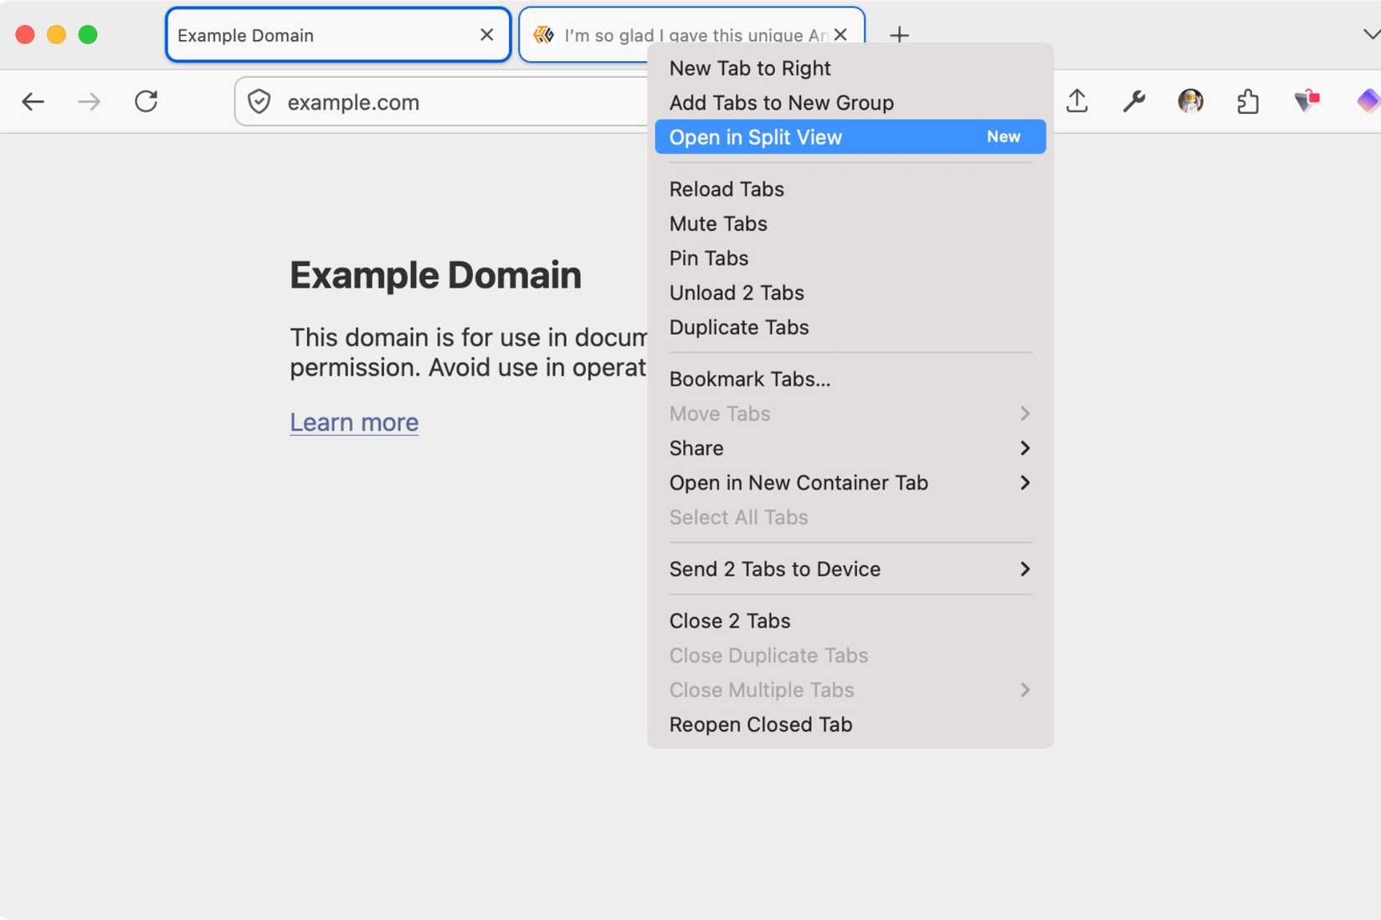Click the shield icon in address bar
1381x920 pixels.
(x=259, y=102)
